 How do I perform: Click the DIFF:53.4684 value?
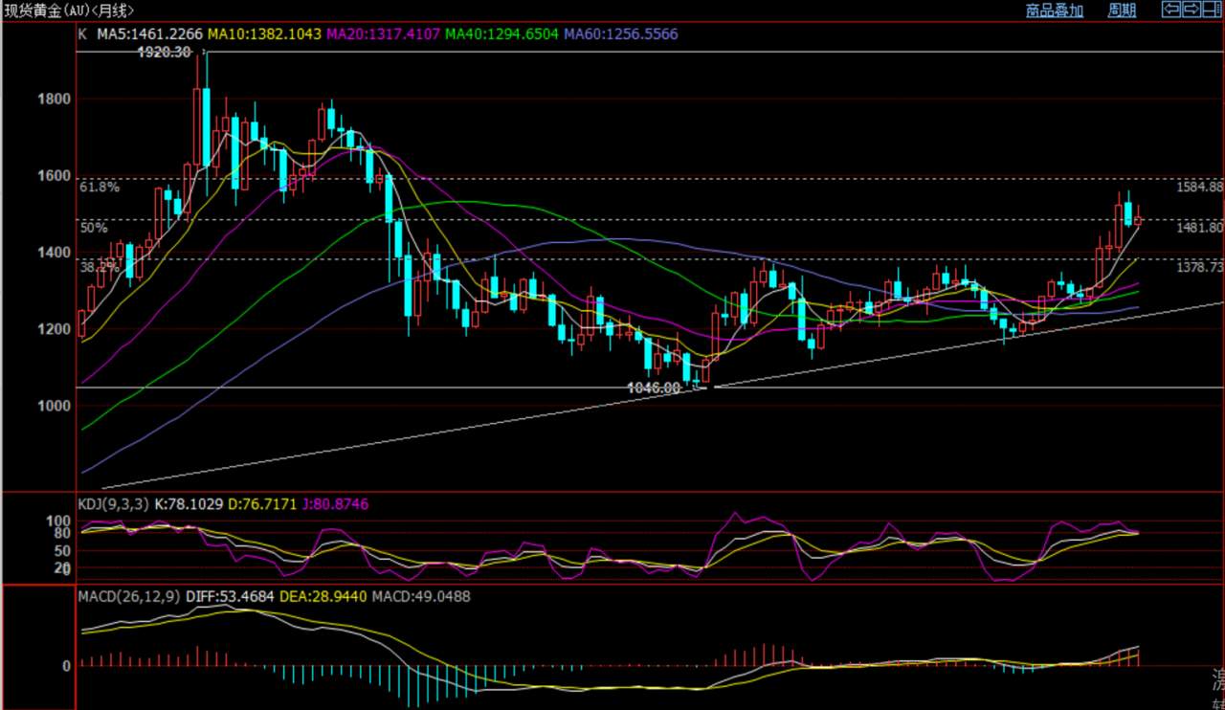coord(230,596)
